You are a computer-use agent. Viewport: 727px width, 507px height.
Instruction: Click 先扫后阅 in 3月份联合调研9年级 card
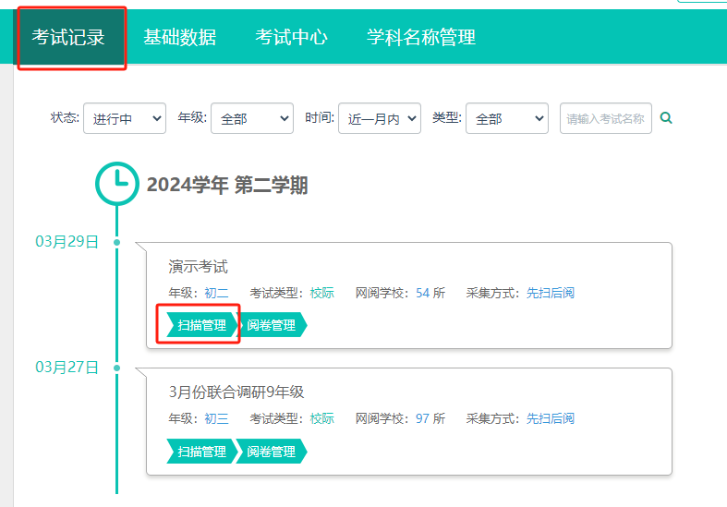551,418
